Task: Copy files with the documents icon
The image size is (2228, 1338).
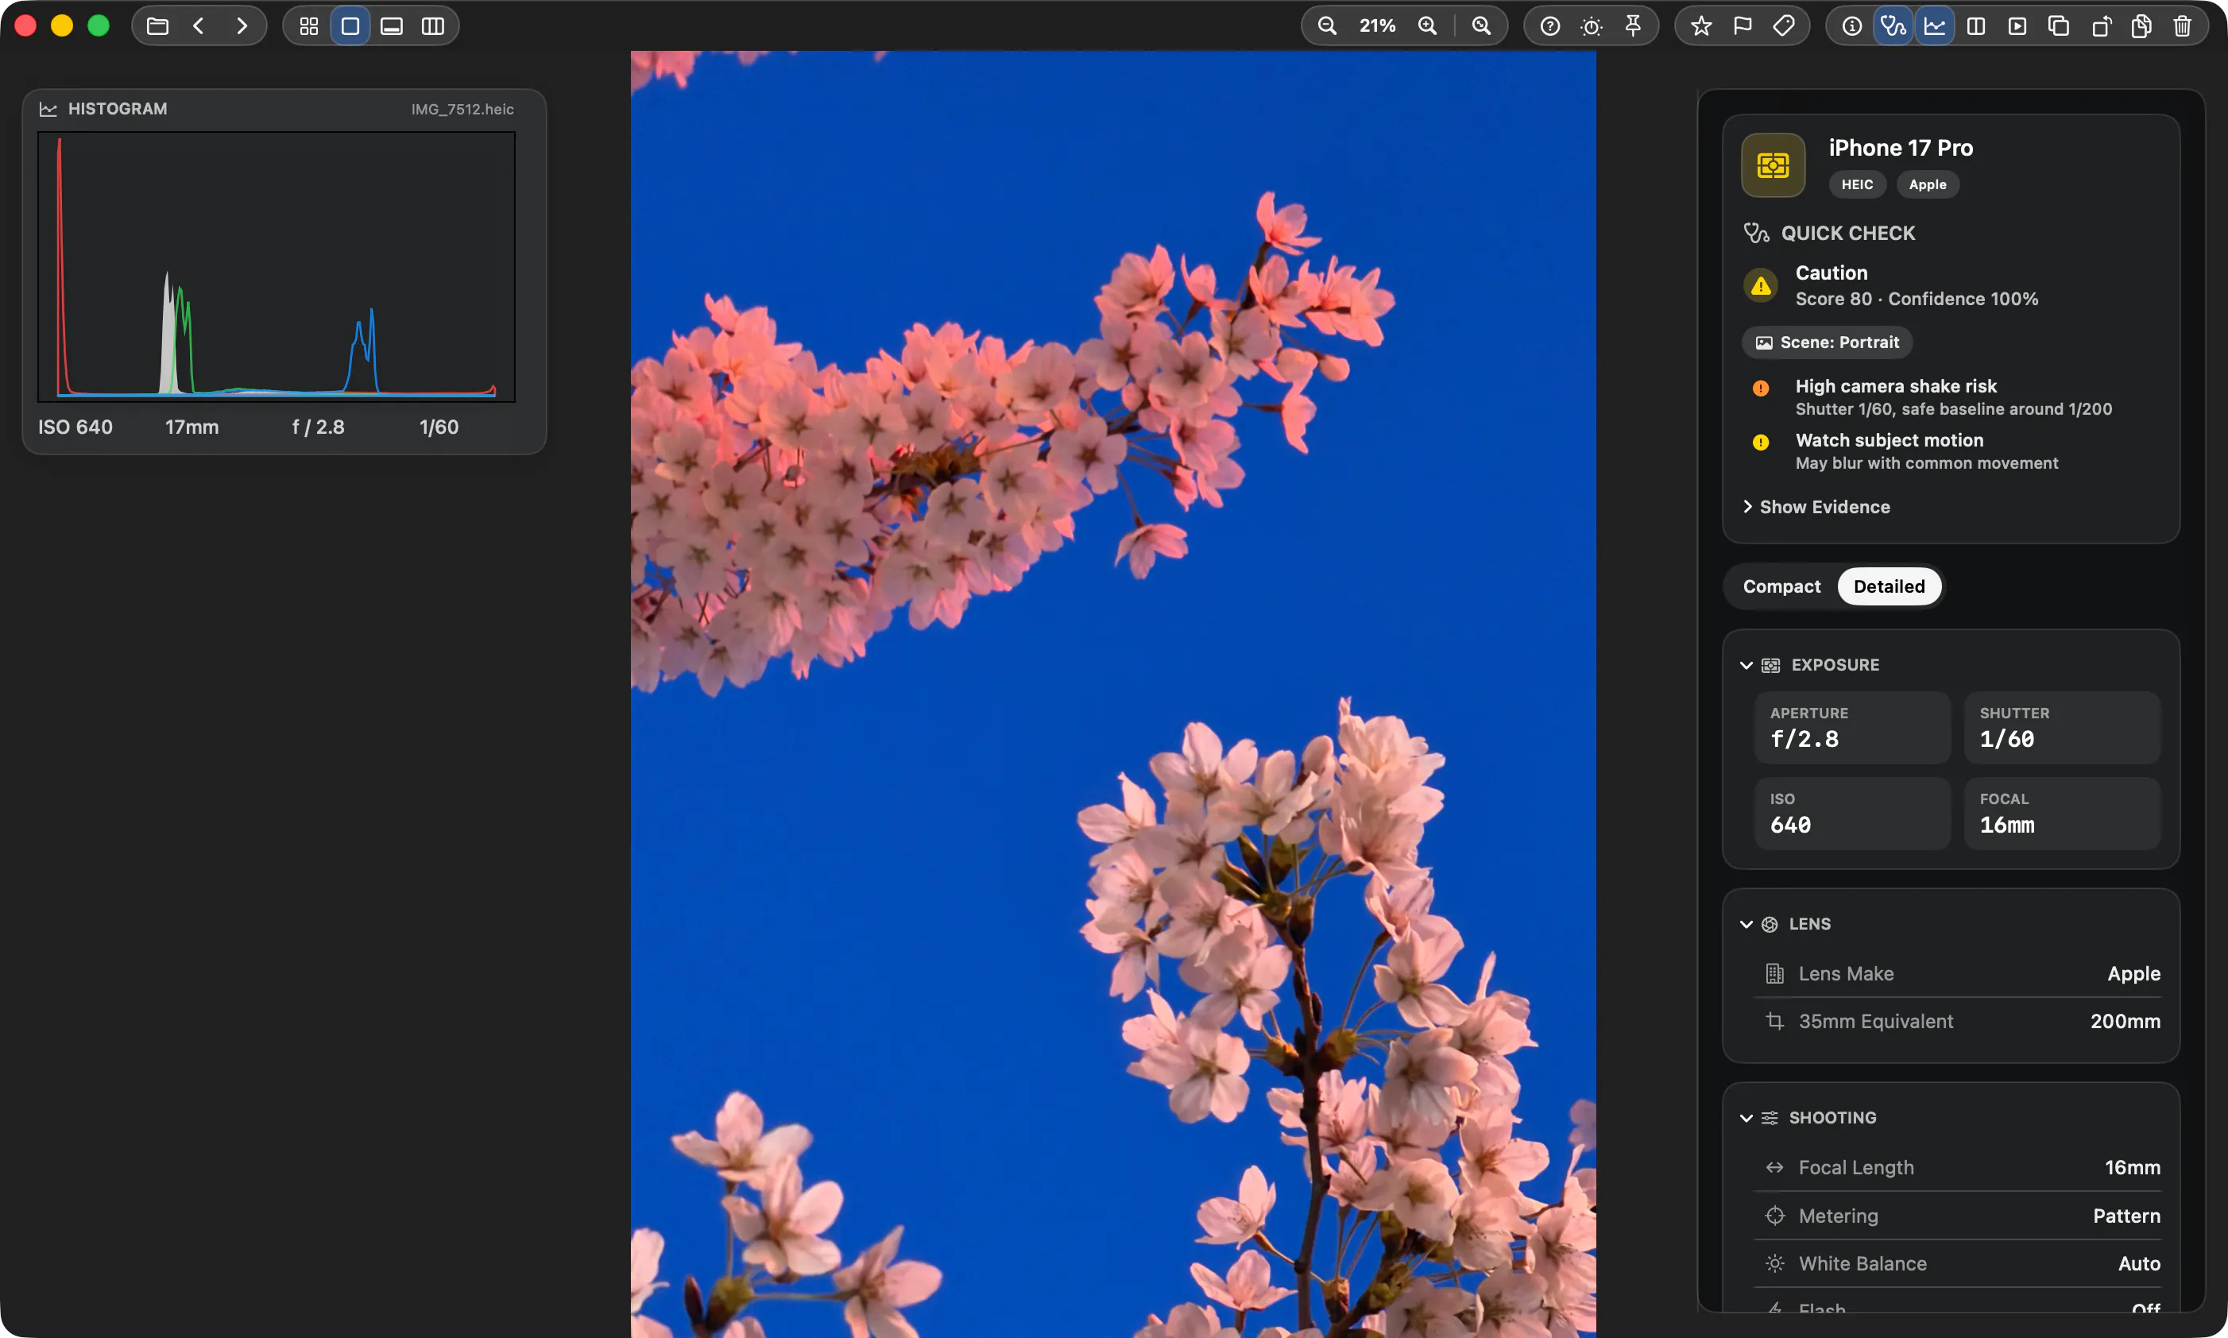Action: (x=2142, y=26)
